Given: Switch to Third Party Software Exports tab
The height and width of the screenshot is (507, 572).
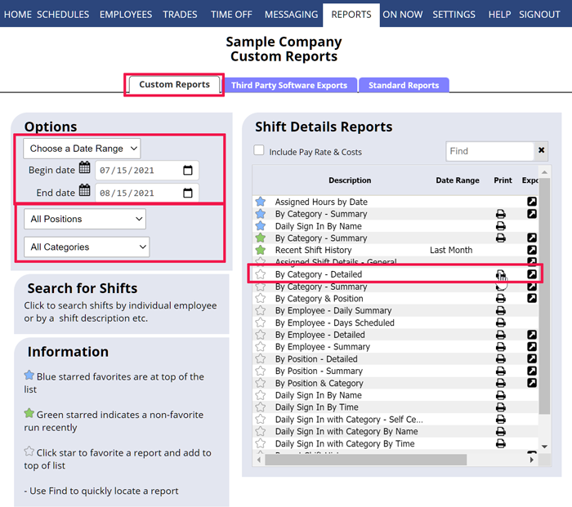Looking at the screenshot, I should click(x=289, y=85).
